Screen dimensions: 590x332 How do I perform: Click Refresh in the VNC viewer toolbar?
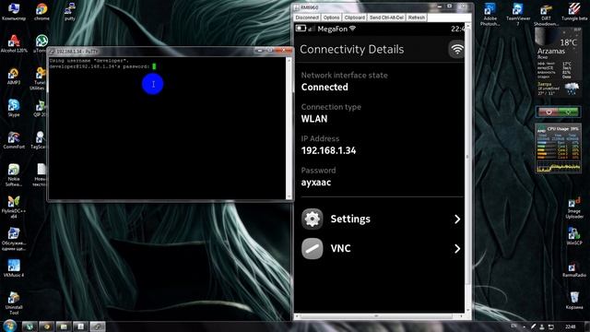[416, 18]
